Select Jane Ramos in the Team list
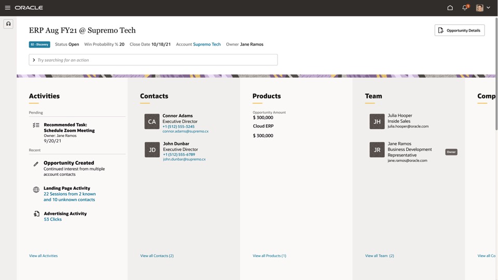 399,144
